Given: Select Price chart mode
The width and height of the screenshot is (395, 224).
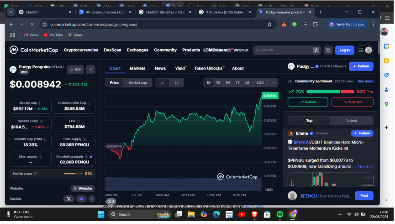Looking at the screenshot, I should tap(114, 82).
